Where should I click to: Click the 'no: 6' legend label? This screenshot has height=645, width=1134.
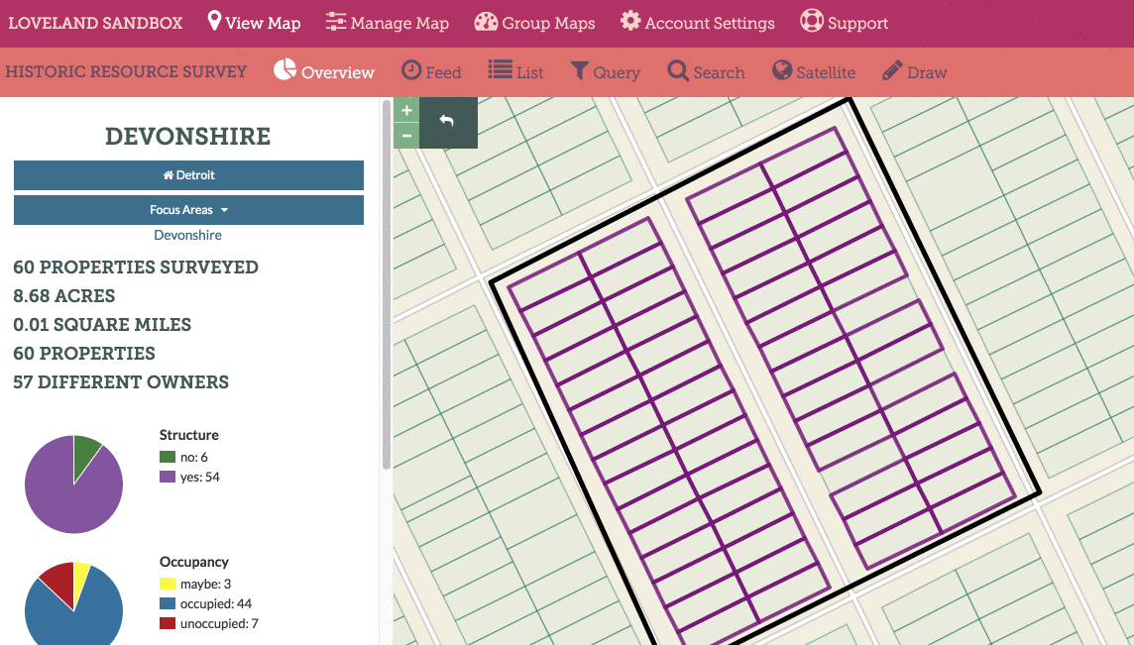coord(194,457)
